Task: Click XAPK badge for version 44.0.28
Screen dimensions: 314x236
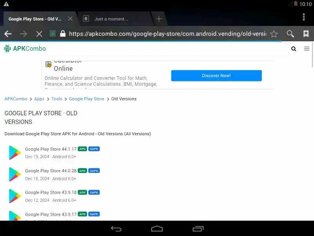Action: 94,171
